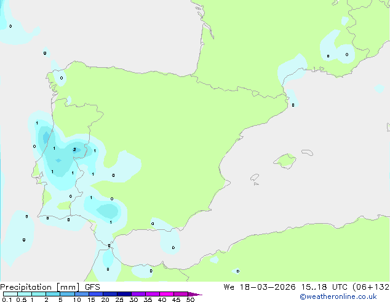Click the 0.1–0.5 mm legend color swatch
Image resolution: width=390 pixels, height=302 pixels.
pos(10,294)
